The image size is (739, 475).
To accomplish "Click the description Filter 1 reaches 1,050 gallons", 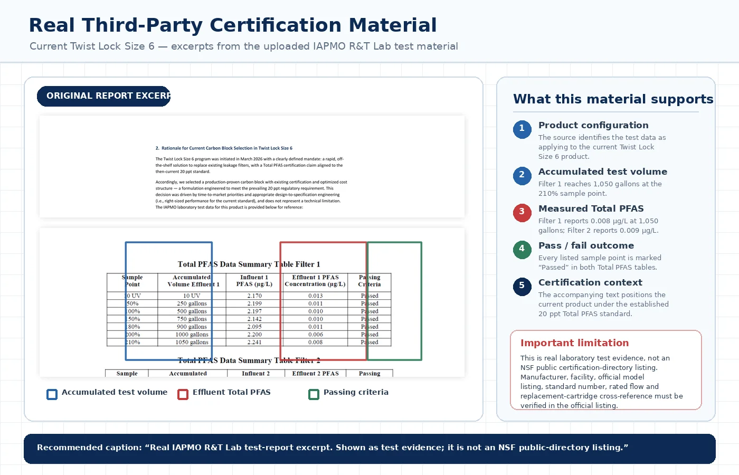I will pos(600,189).
